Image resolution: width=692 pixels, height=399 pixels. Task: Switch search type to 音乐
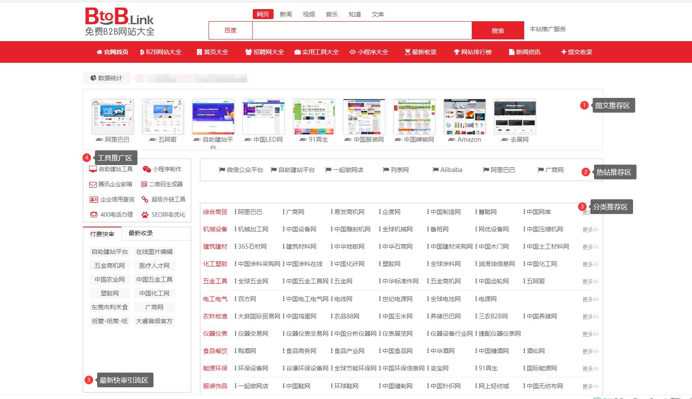(332, 14)
